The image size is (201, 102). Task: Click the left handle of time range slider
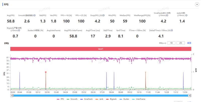(12, 95)
